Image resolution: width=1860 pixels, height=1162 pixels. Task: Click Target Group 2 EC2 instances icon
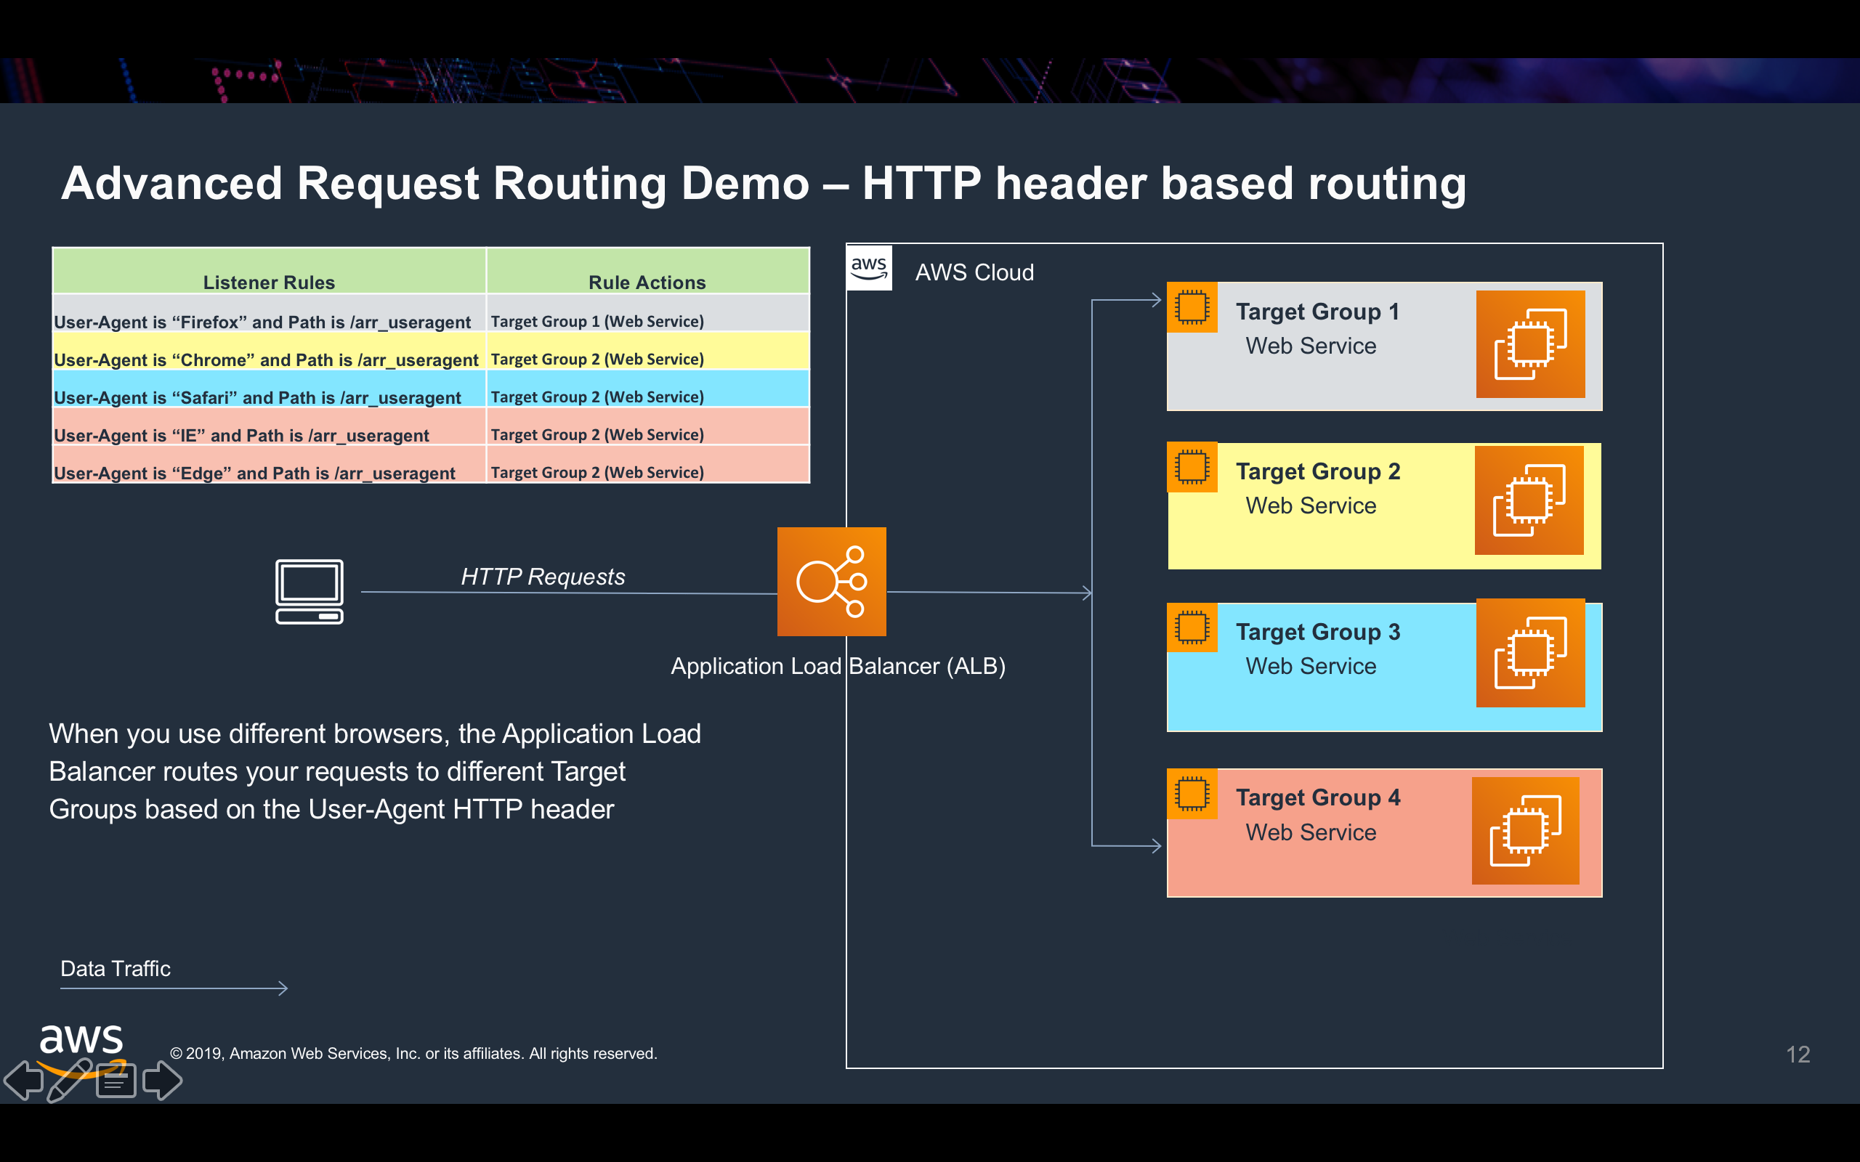(x=1528, y=500)
